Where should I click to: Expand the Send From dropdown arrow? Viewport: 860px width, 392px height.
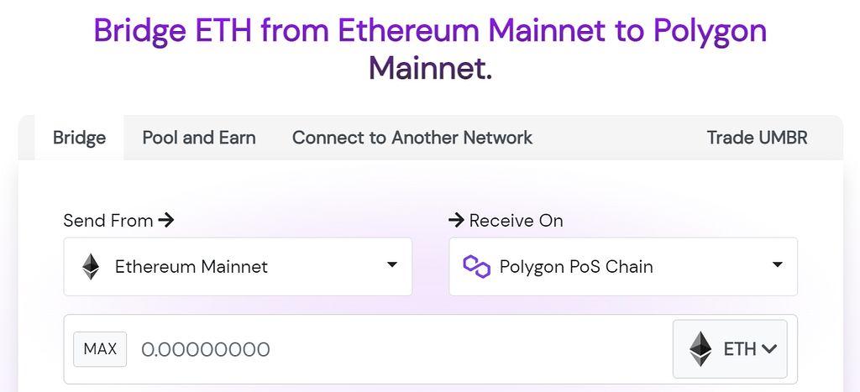[x=391, y=264]
